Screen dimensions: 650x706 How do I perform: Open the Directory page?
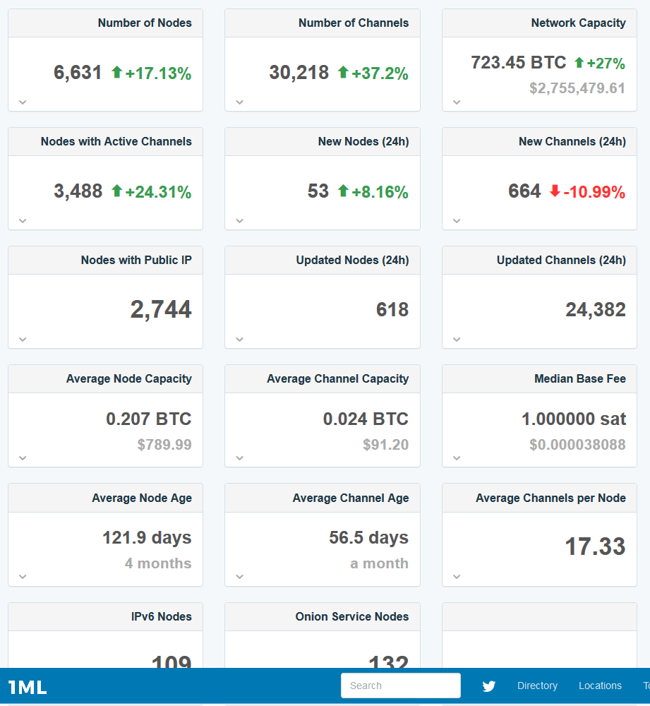pos(537,686)
